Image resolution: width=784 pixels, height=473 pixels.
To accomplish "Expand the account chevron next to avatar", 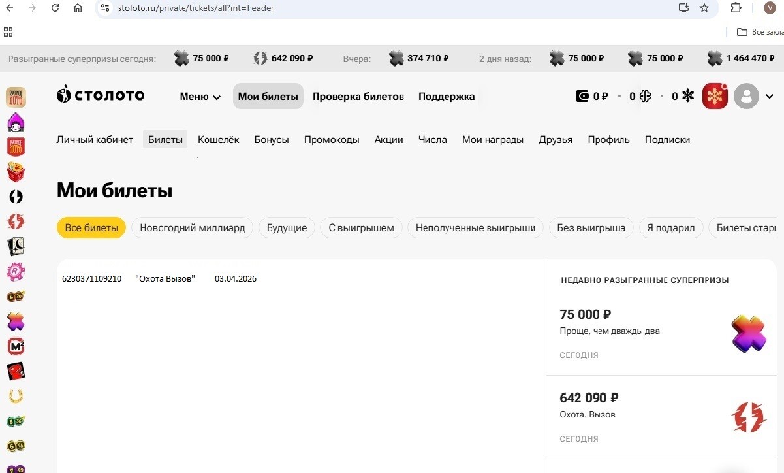I will coord(770,97).
